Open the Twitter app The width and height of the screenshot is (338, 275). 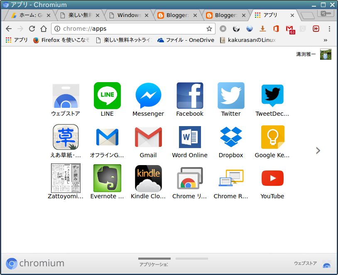click(231, 96)
